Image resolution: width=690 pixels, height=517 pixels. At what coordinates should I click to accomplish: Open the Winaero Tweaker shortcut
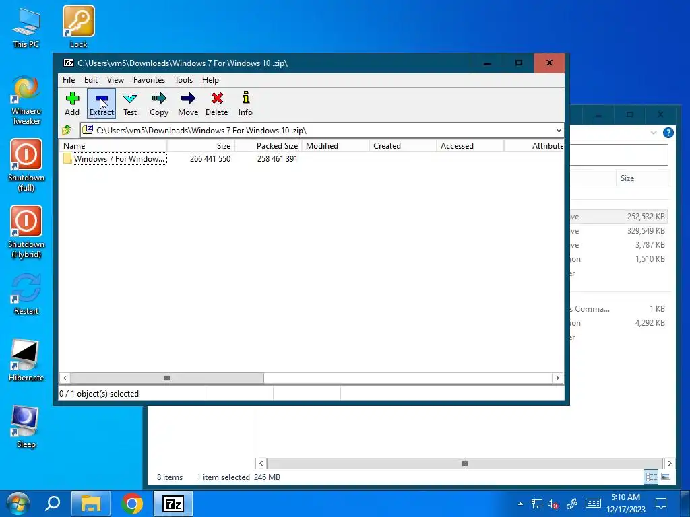click(x=26, y=100)
